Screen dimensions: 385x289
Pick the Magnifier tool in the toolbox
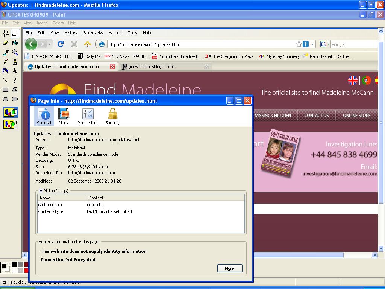coord(15,52)
